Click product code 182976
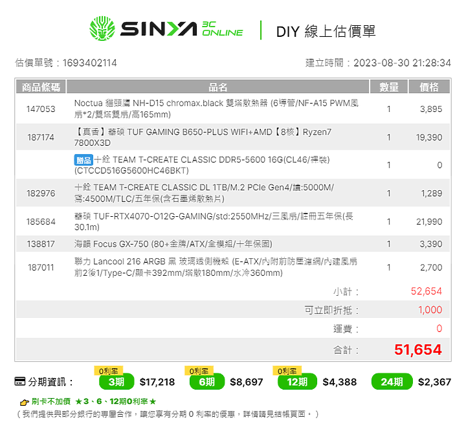Viewport: 466px width, 433px height. [41, 194]
